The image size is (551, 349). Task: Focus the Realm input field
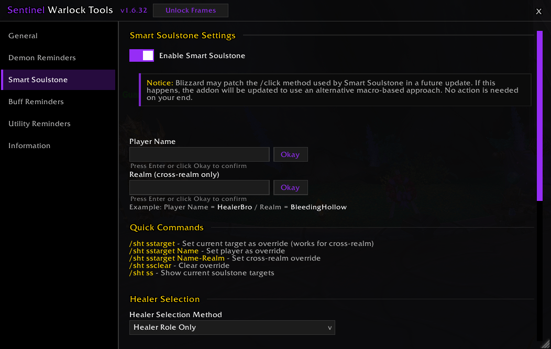tap(199, 187)
